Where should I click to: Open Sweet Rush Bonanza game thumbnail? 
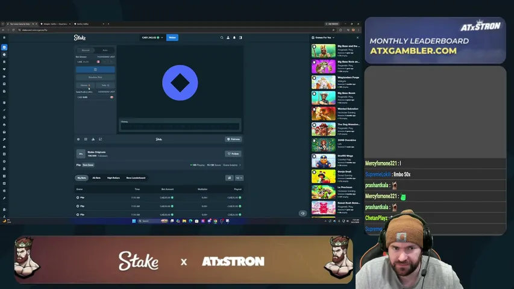click(x=324, y=208)
